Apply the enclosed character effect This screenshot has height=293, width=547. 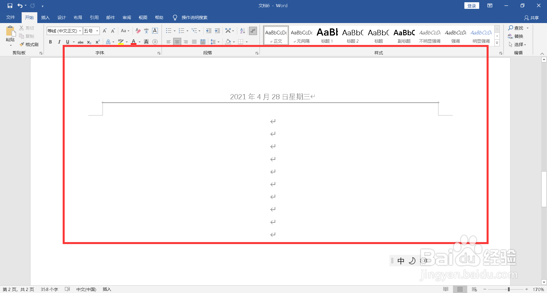pos(155,42)
